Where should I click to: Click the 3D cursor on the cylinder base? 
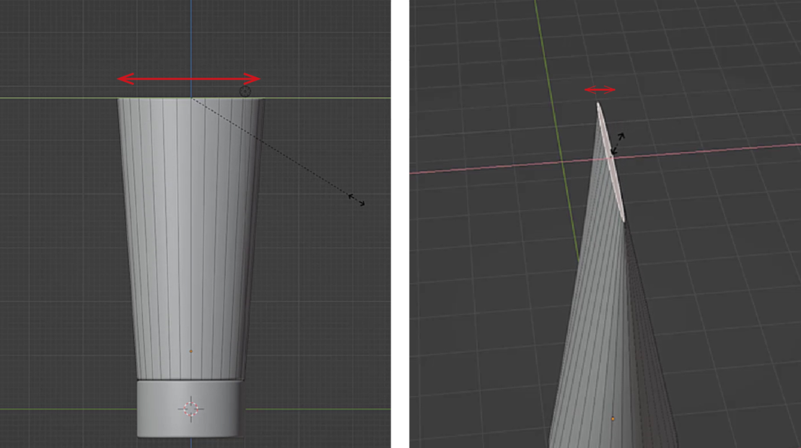(191, 409)
